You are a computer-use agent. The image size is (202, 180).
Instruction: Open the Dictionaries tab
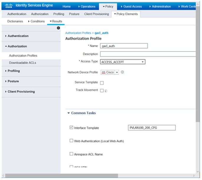pyautogui.click(x=15, y=21)
